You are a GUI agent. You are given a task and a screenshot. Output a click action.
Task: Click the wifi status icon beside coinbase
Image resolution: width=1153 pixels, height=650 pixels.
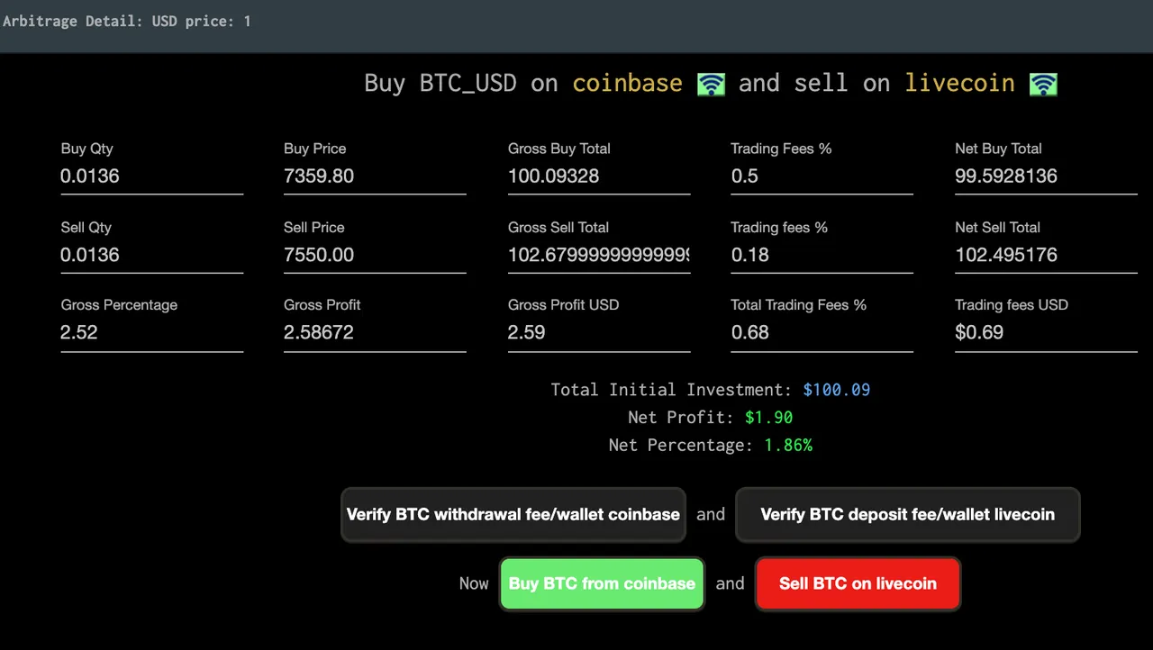click(711, 85)
